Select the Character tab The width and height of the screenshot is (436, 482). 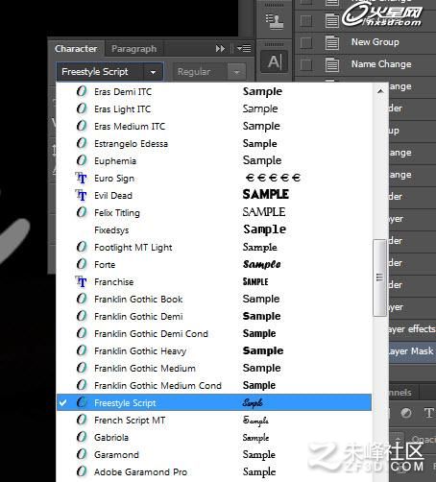[76, 49]
